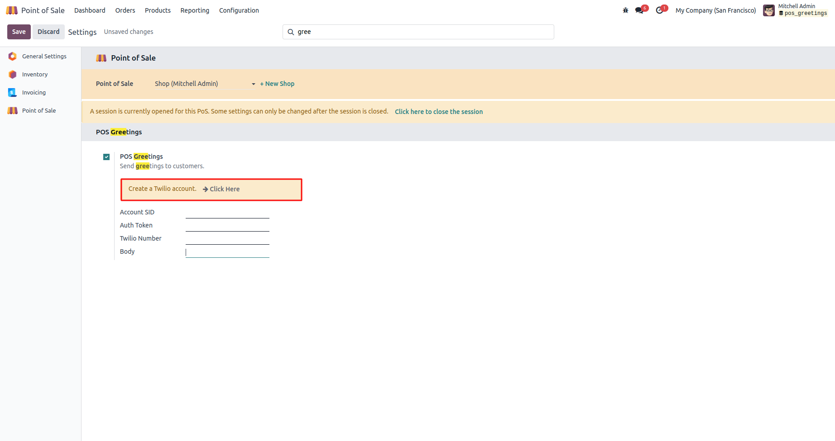835x441 pixels.
Task: Focus the Account SID input field
Action: click(x=227, y=213)
